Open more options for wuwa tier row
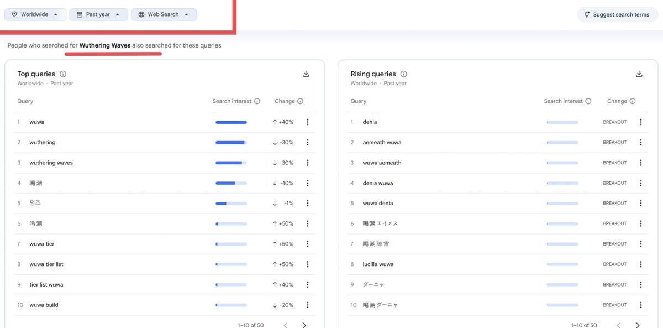Viewport: 663px width, 328px height. (308, 244)
